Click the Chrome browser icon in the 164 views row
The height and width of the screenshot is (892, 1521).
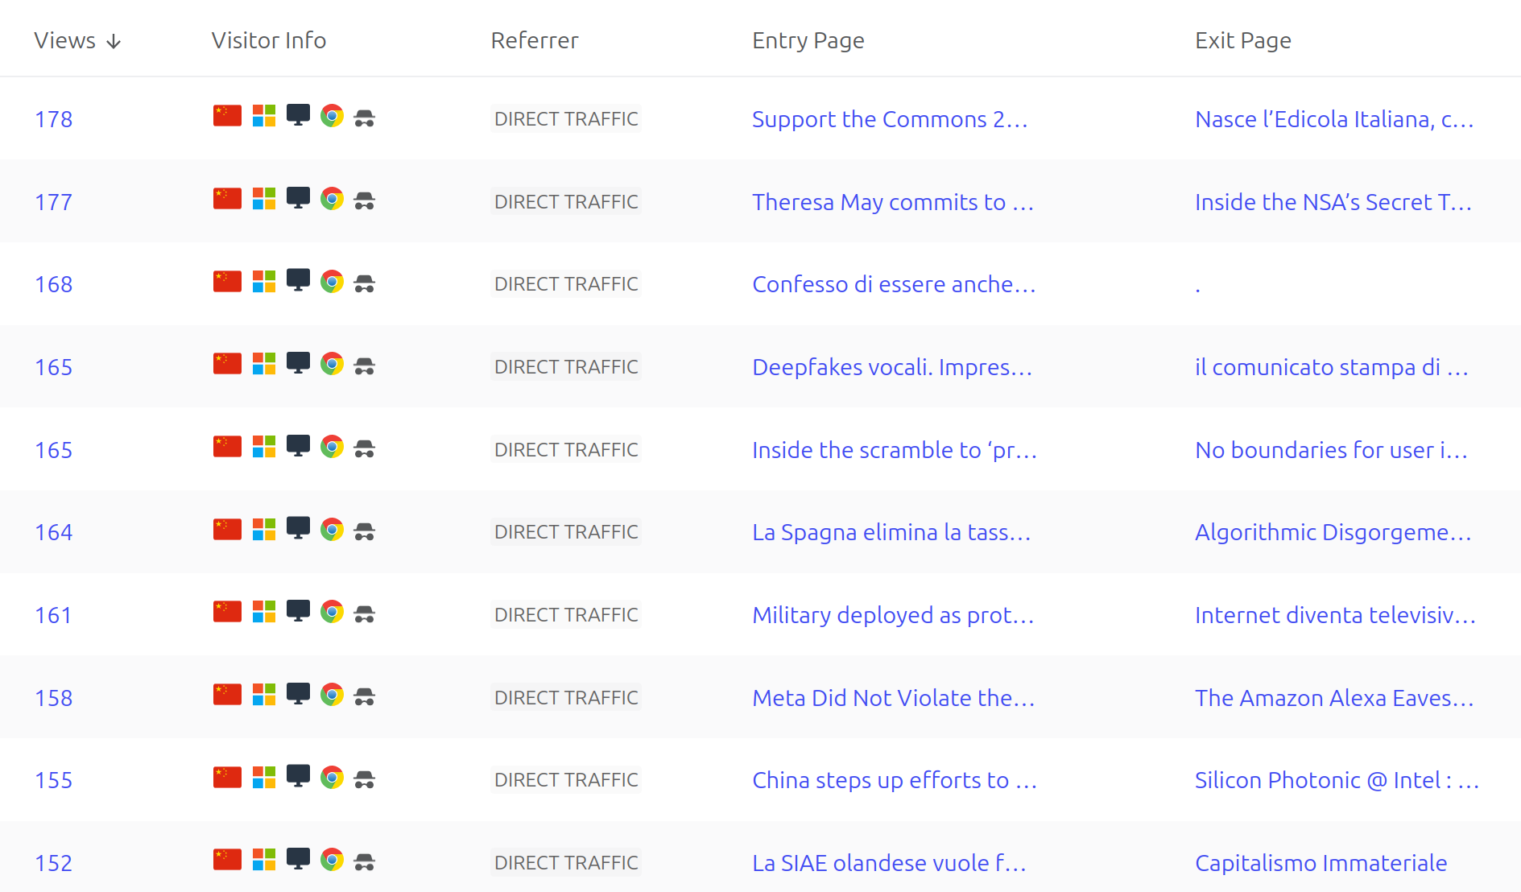click(x=332, y=529)
